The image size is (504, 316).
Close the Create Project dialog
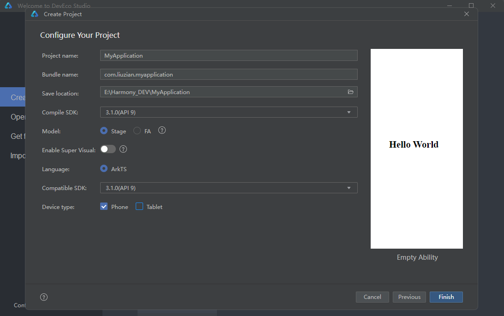point(467,14)
